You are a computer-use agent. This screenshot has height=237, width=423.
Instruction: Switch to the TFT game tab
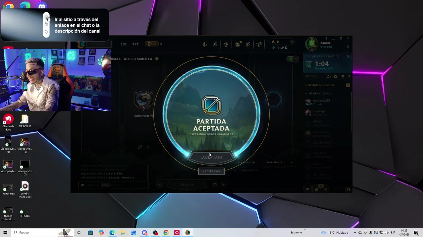pos(135,44)
